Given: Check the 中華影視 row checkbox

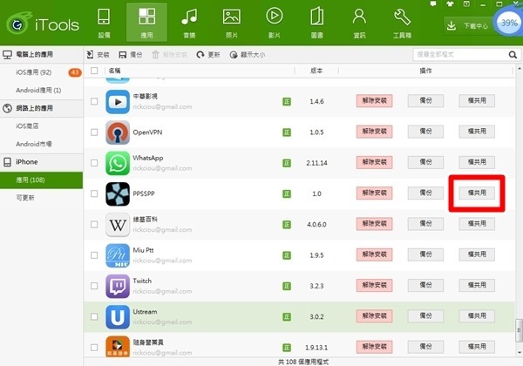Looking at the screenshot, I should tap(94, 101).
